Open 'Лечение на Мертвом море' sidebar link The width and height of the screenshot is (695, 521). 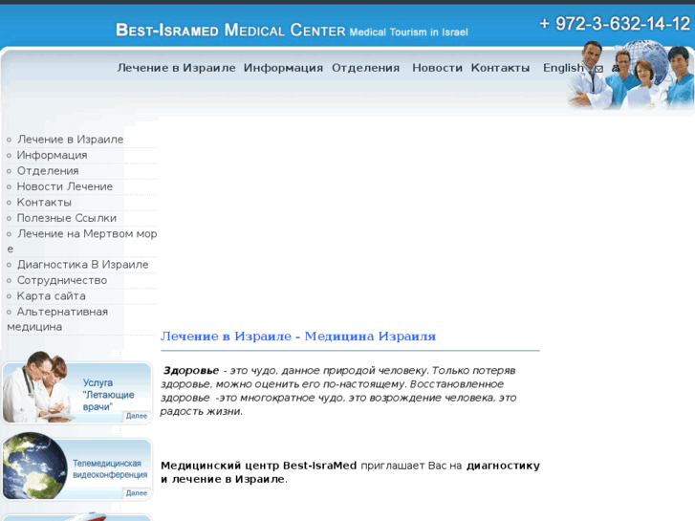(x=82, y=241)
